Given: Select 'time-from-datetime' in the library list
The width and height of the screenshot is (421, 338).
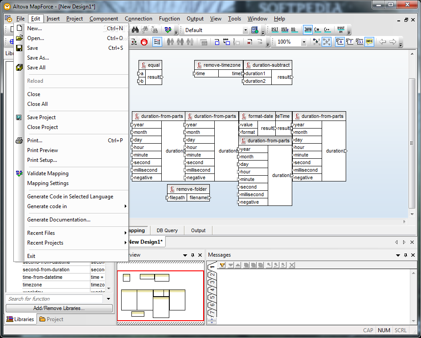Looking at the screenshot, I should 42,277.
